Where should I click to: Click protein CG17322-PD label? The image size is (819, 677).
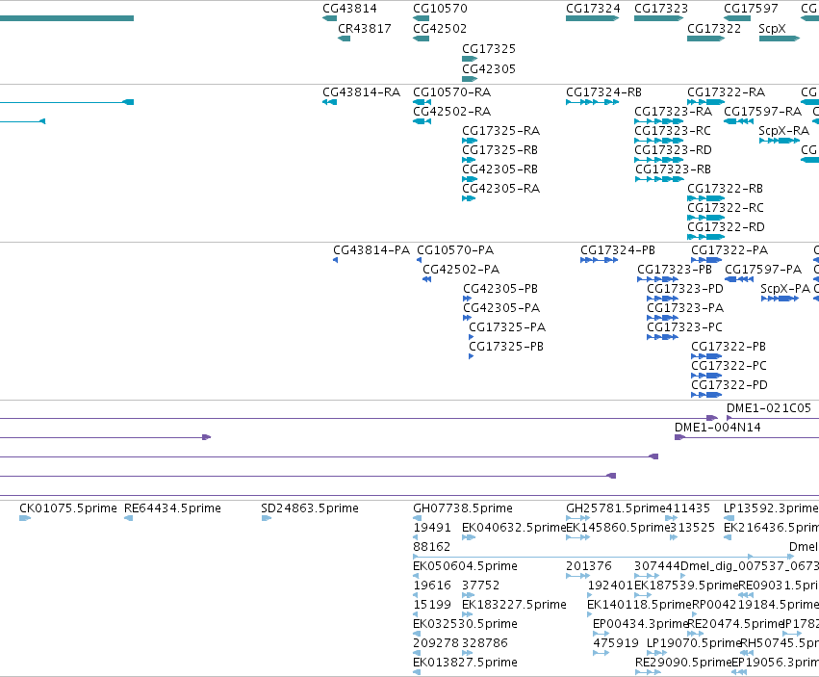point(729,386)
